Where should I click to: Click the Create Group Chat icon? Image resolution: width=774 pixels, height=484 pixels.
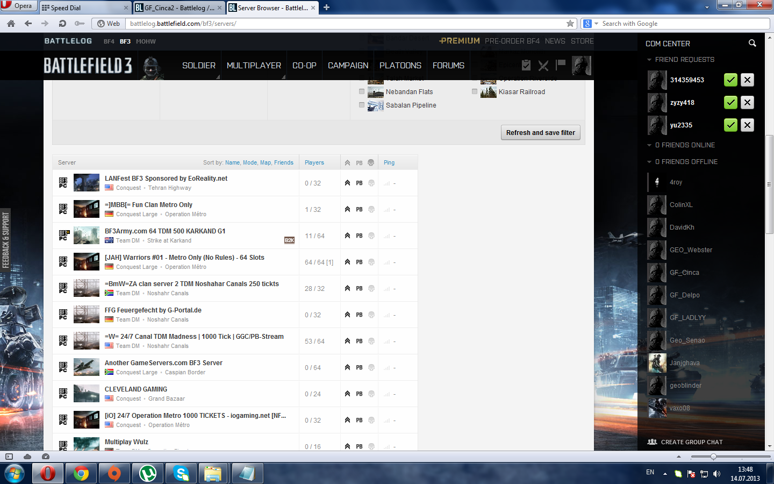click(652, 442)
